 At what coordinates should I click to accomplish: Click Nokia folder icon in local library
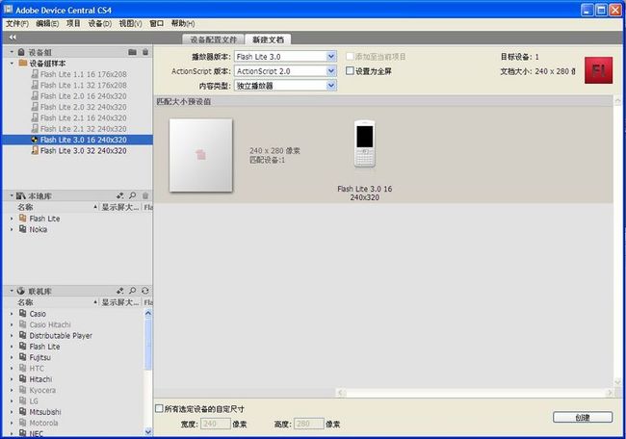[23, 229]
